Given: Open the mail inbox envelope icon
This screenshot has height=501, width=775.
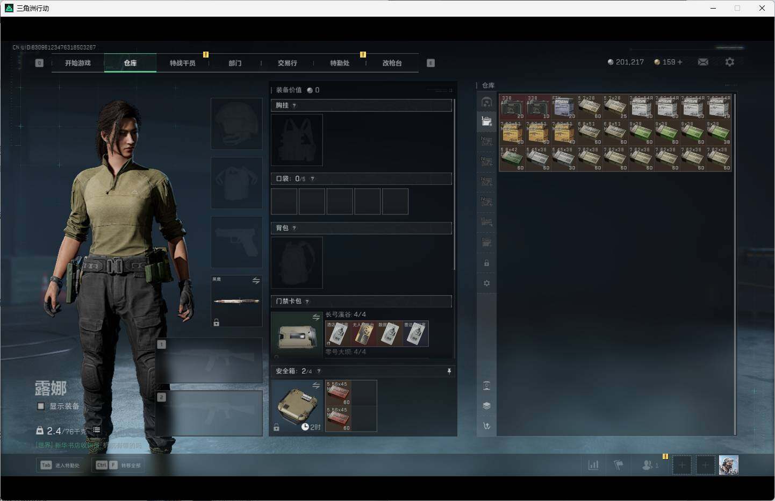Looking at the screenshot, I should click(x=703, y=62).
